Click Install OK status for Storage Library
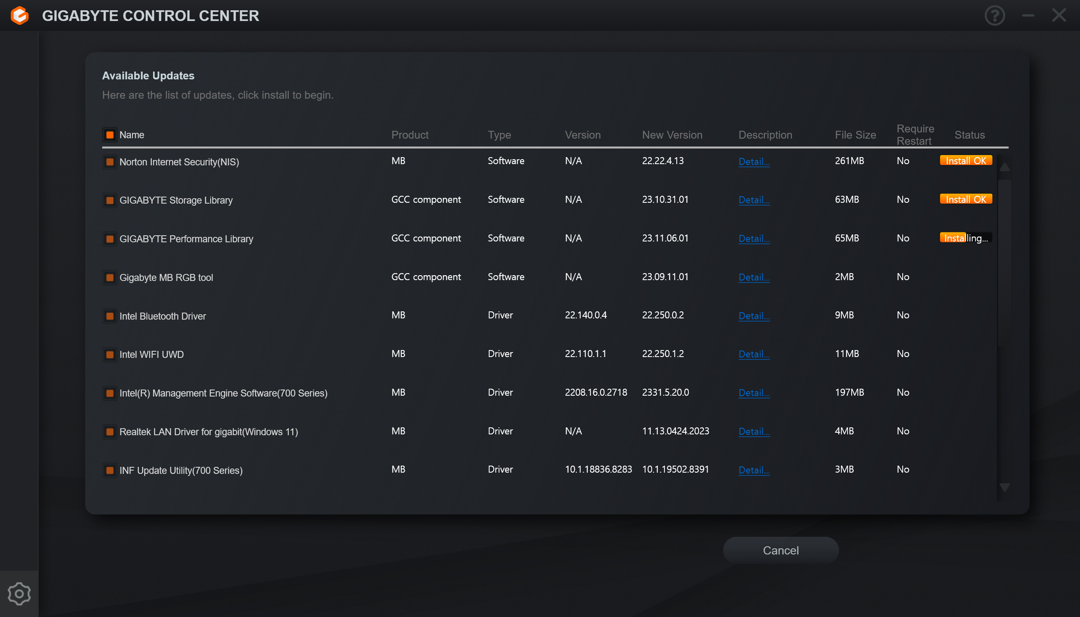Viewport: 1080px width, 617px height. coord(966,199)
